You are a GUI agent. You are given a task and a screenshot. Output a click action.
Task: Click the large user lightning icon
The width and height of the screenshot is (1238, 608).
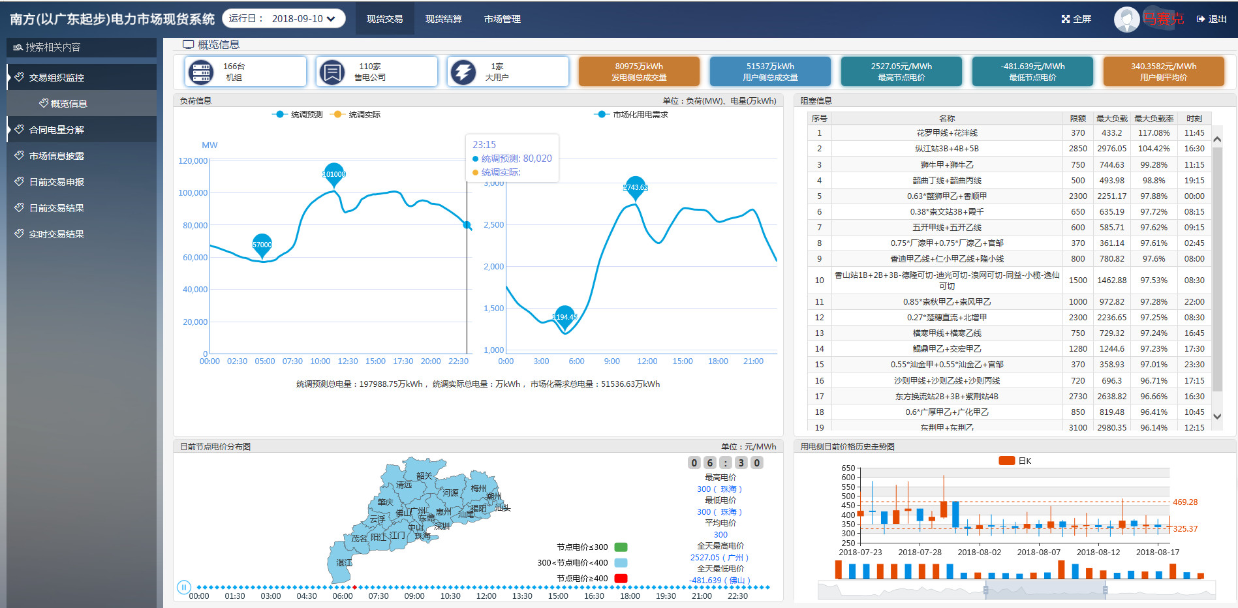coord(463,72)
